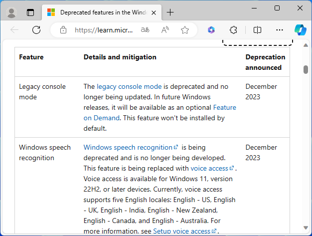This screenshot has height=236, width=312.
Task: Toggle the split screen icon
Action: coord(257,30)
